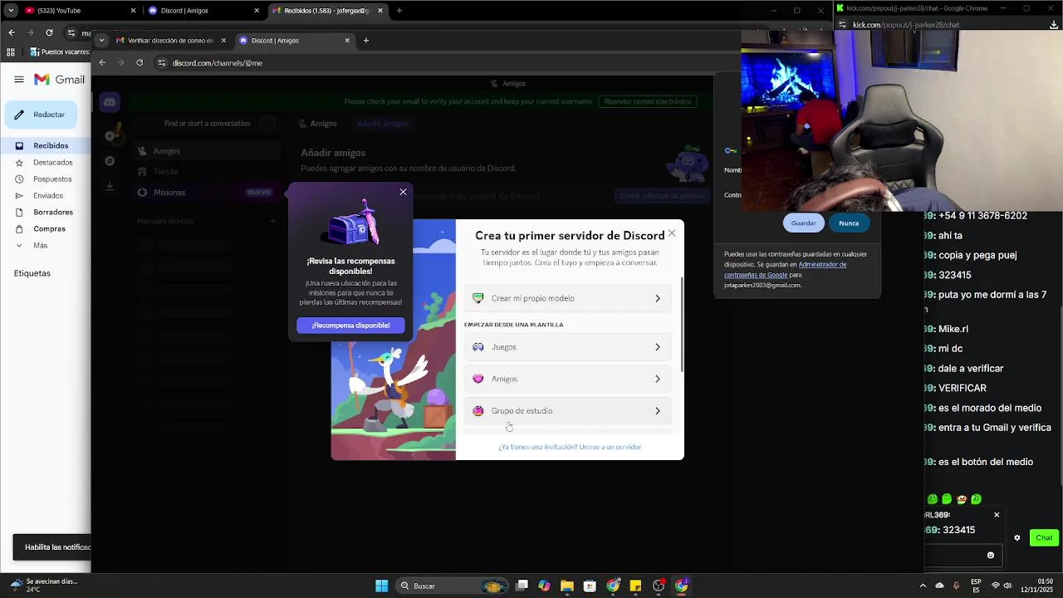Reload the Gmail browser window
This screenshot has width=1063, height=598.
coord(49,32)
